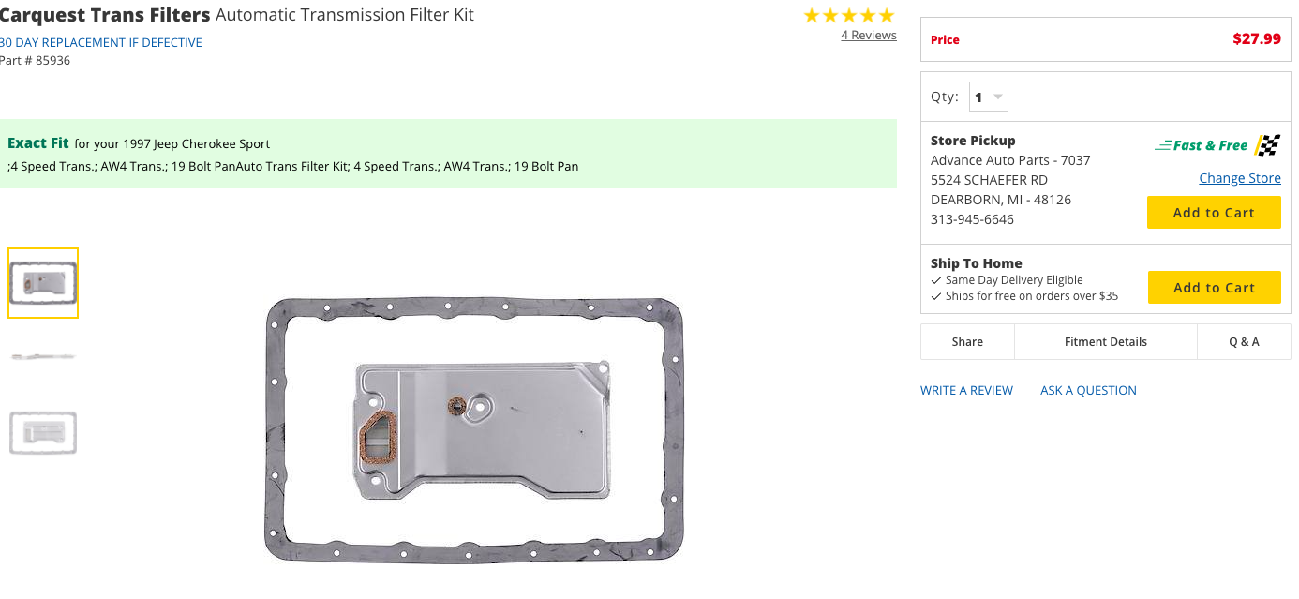The width and height of the screenshot is (1299, 599).
Task: Open the 4 Reviews link
Action: (x=868, y=36)
